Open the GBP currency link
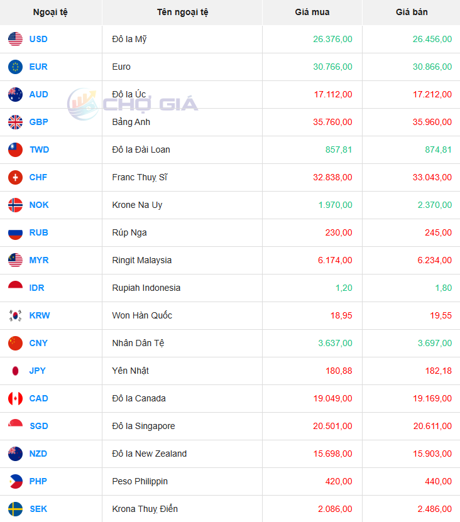Image resolution: width=460 pixels, height=522 pixels. (x=38, y=122)
